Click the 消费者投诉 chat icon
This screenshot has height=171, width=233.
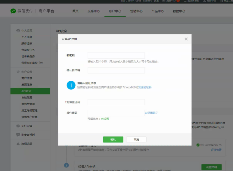coord(18,135)
